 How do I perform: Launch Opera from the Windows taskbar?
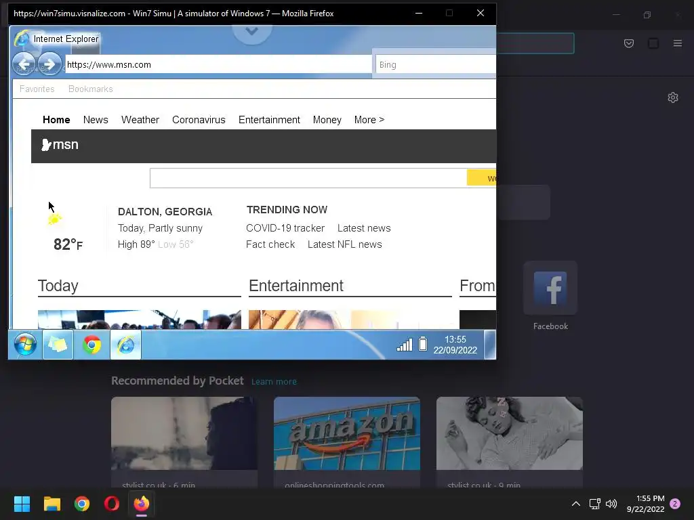tap(112, 504)
